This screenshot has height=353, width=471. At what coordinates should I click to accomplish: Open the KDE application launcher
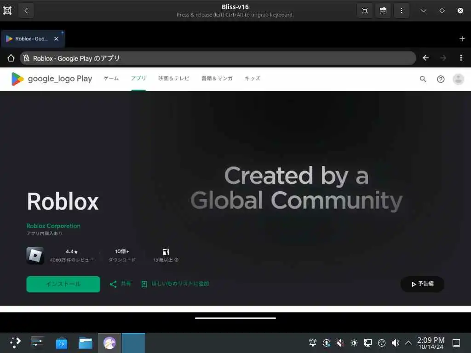coord(15,342)
